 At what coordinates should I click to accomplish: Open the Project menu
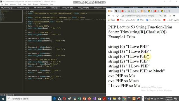(x=36, y=4)
